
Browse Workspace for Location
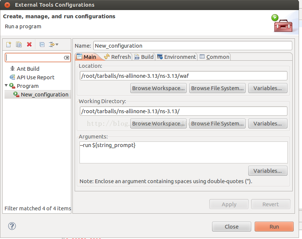point(158,88)
